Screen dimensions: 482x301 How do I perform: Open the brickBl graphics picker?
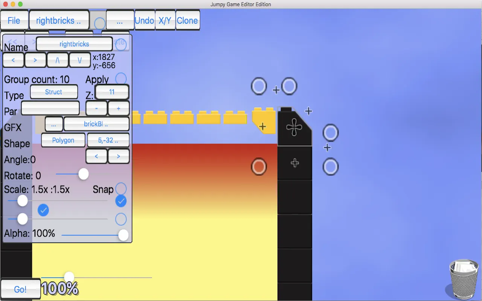(96, 124)
